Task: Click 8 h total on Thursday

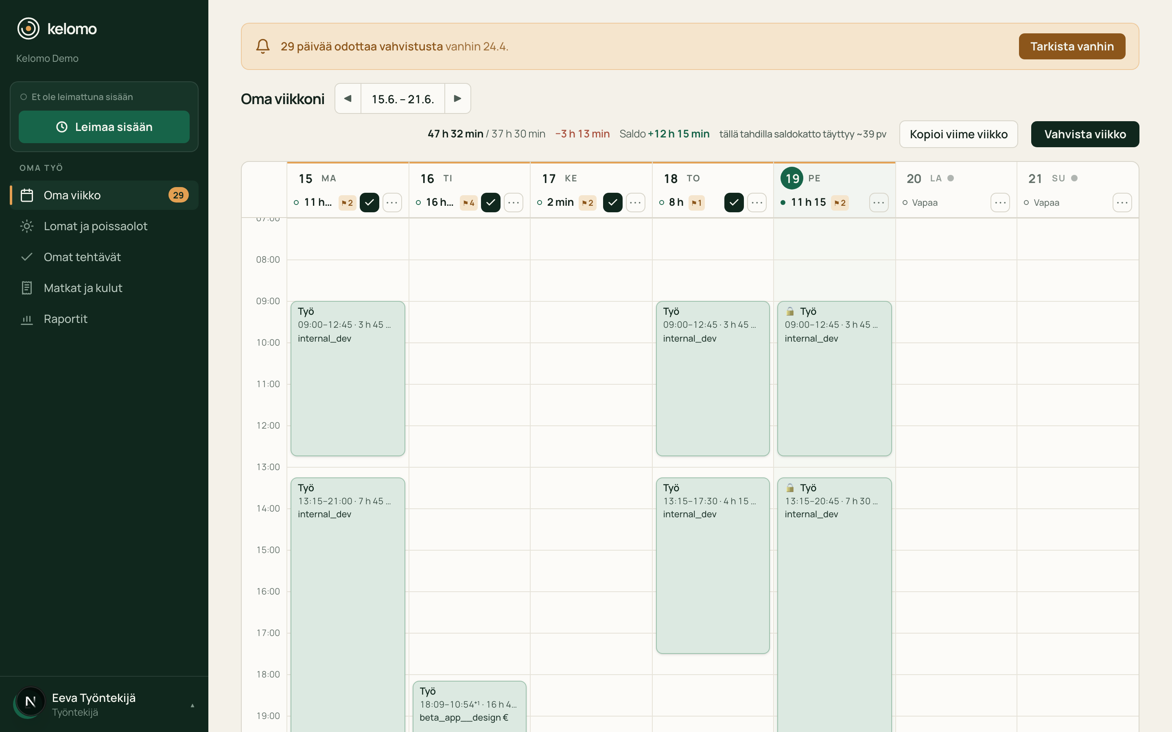Action: pyautogui.click(x=676, y=203)
